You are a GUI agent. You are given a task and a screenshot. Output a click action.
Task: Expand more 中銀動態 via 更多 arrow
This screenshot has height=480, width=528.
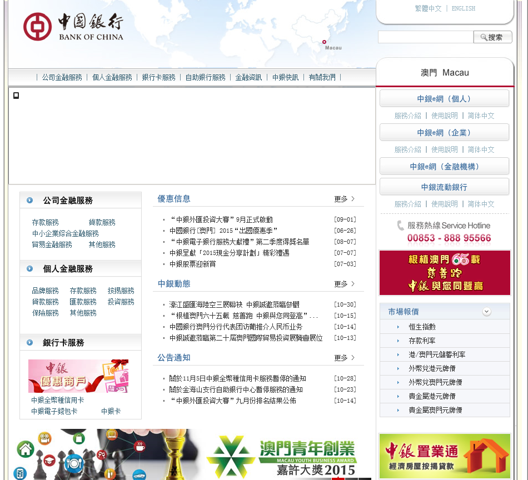(344, 284)
